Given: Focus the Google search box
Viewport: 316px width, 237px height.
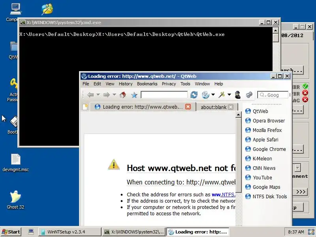Looking at the screenshot, I should (273, 95).
